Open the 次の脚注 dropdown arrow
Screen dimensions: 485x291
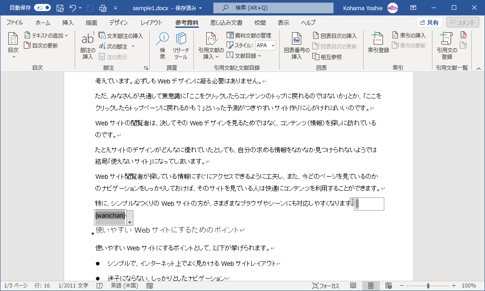point(133,46)
